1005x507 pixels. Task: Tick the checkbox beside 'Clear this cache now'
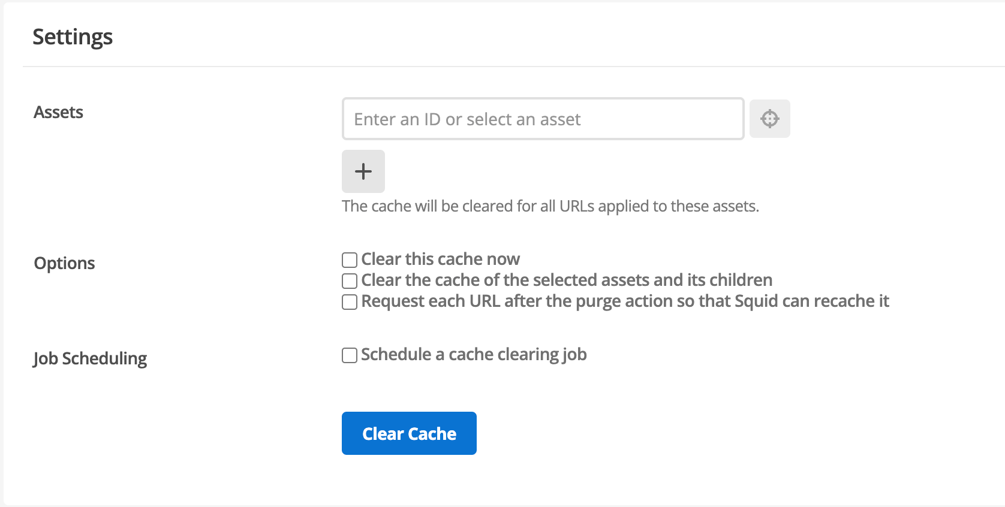coord(350,259)
